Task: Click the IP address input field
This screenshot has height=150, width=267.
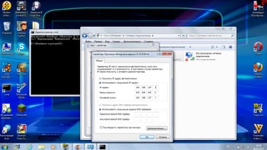Action: click(x=146, y=87)
